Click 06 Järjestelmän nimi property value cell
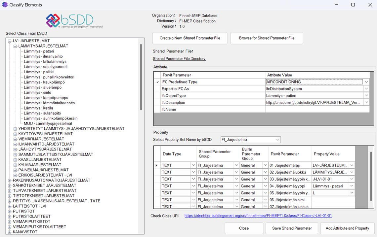The image size is (377, 237). pyautogui.click(x=333, y=200)
